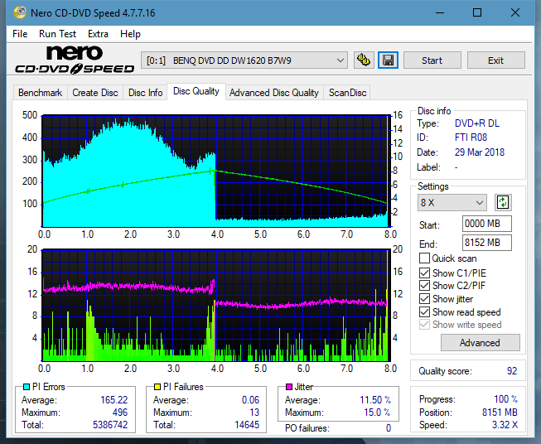
Task: Click the PO failures value 0
Action: coord(389,428)
